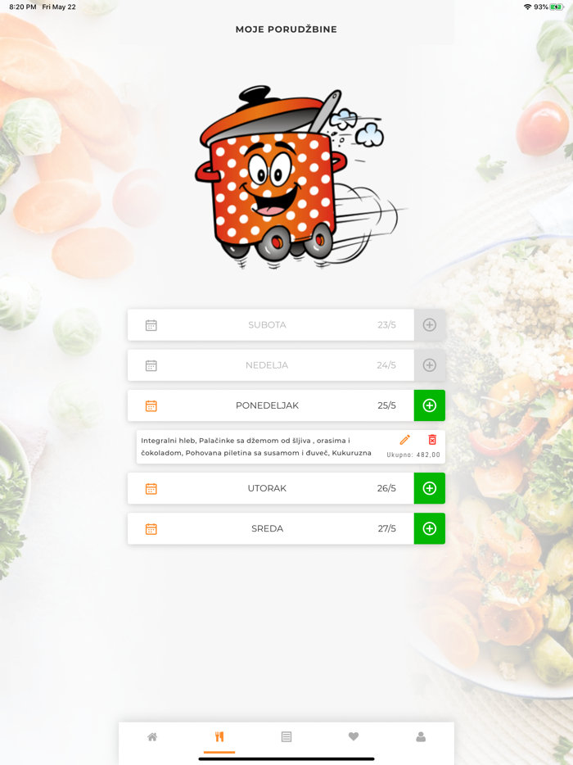Edit Monday's order with the pencil icon
This screenshot has width=573, height=765.
404,440
